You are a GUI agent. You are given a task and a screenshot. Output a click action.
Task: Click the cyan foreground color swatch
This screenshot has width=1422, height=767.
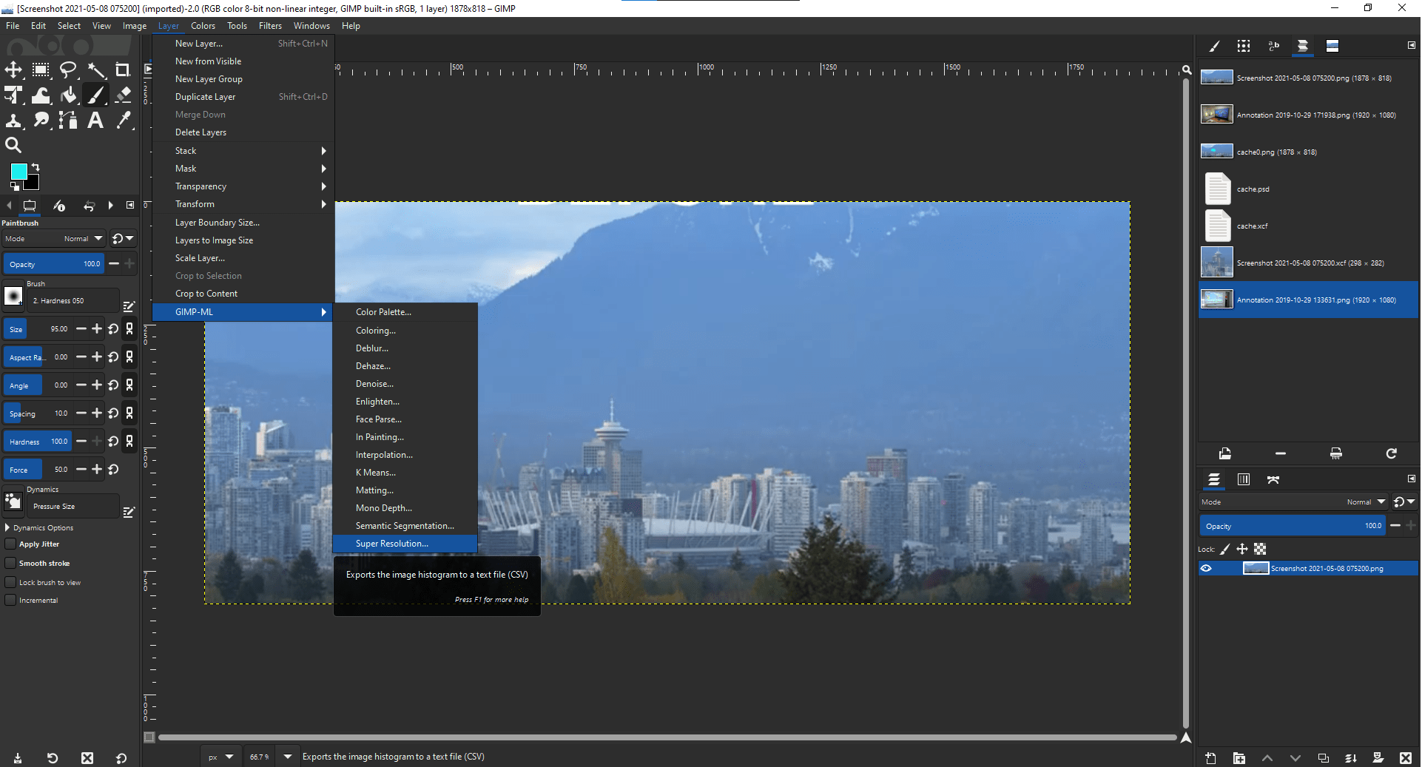point(18,172)
